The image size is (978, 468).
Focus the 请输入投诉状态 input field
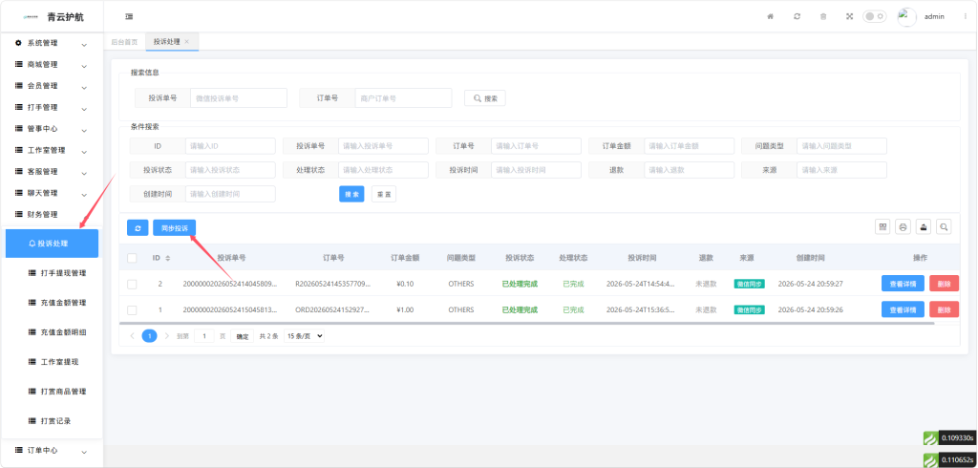(x=230, y=170)
